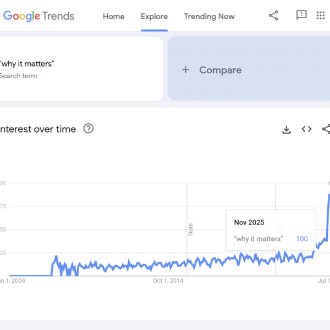Select the Explore tab
This screenshot has height=330, width=330.
(x=154, y=16)
